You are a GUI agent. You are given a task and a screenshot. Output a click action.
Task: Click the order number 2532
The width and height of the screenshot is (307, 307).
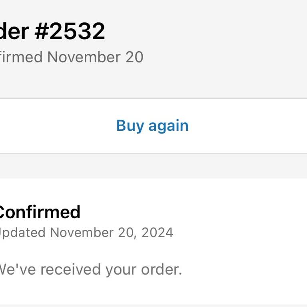coord(77,31)
